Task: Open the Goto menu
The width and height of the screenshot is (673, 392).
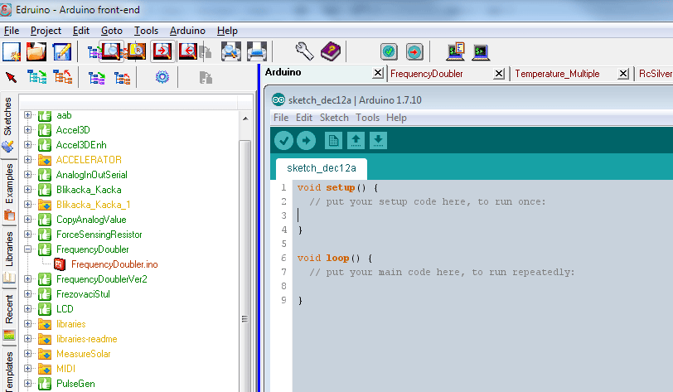Action: click(x=112, y=31)
